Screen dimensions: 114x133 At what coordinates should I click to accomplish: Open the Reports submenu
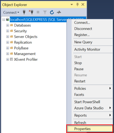click(90, 115)
